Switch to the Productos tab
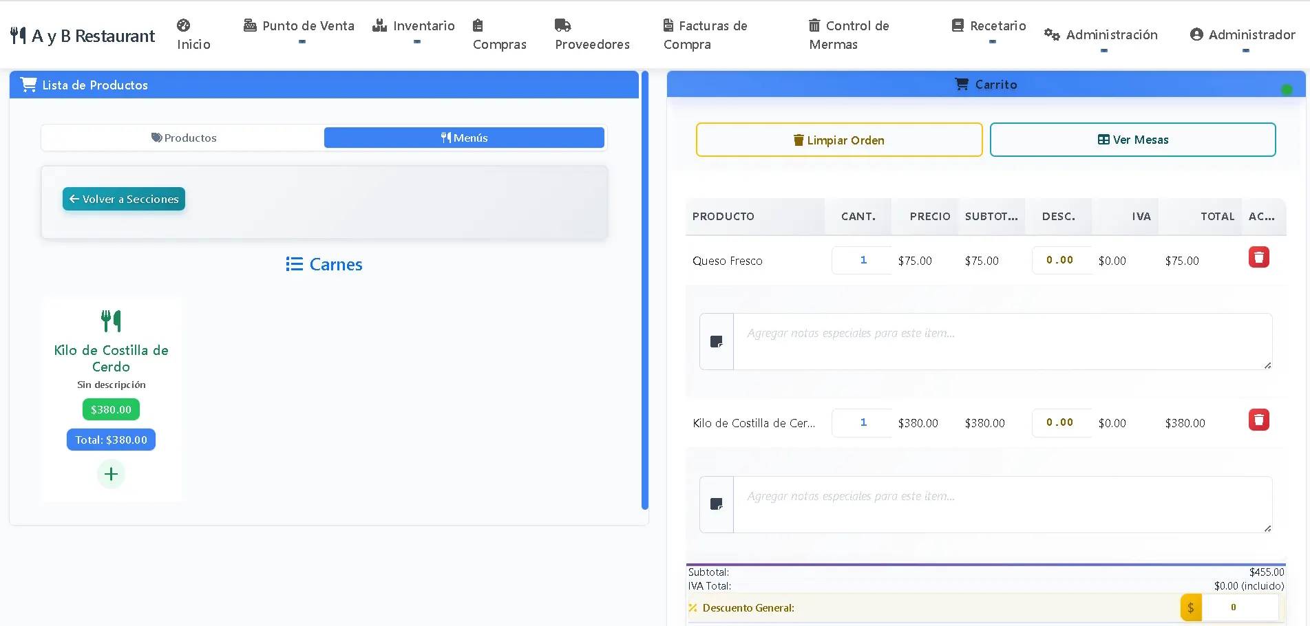The height and width of the screenshot is (626, 1310). pos(184,138)
